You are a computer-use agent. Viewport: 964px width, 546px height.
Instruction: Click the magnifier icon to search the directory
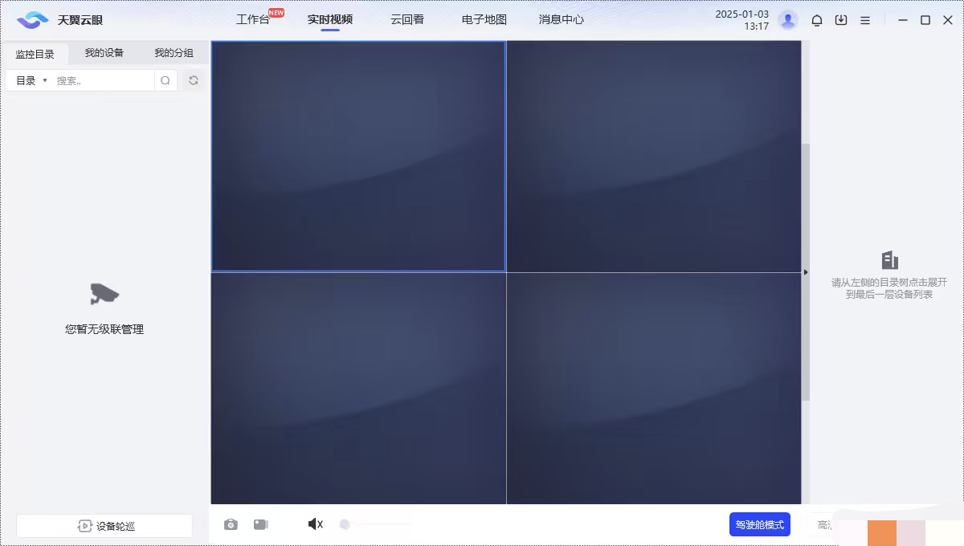pyautogui.click(x=165, y=80)
